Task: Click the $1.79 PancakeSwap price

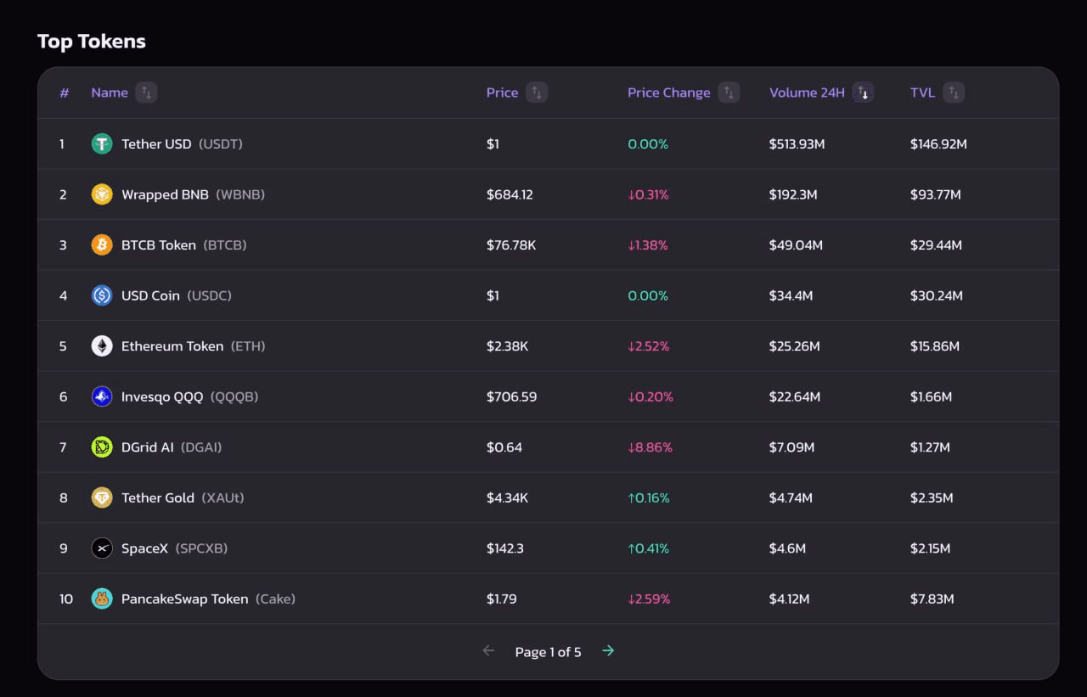Action: click(502, 599)
